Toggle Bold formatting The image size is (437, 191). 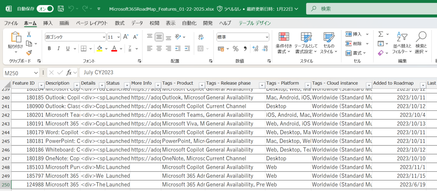click(x=49, y=48)
